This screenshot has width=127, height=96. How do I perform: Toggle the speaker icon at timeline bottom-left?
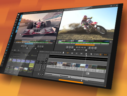tap(43, 74)
